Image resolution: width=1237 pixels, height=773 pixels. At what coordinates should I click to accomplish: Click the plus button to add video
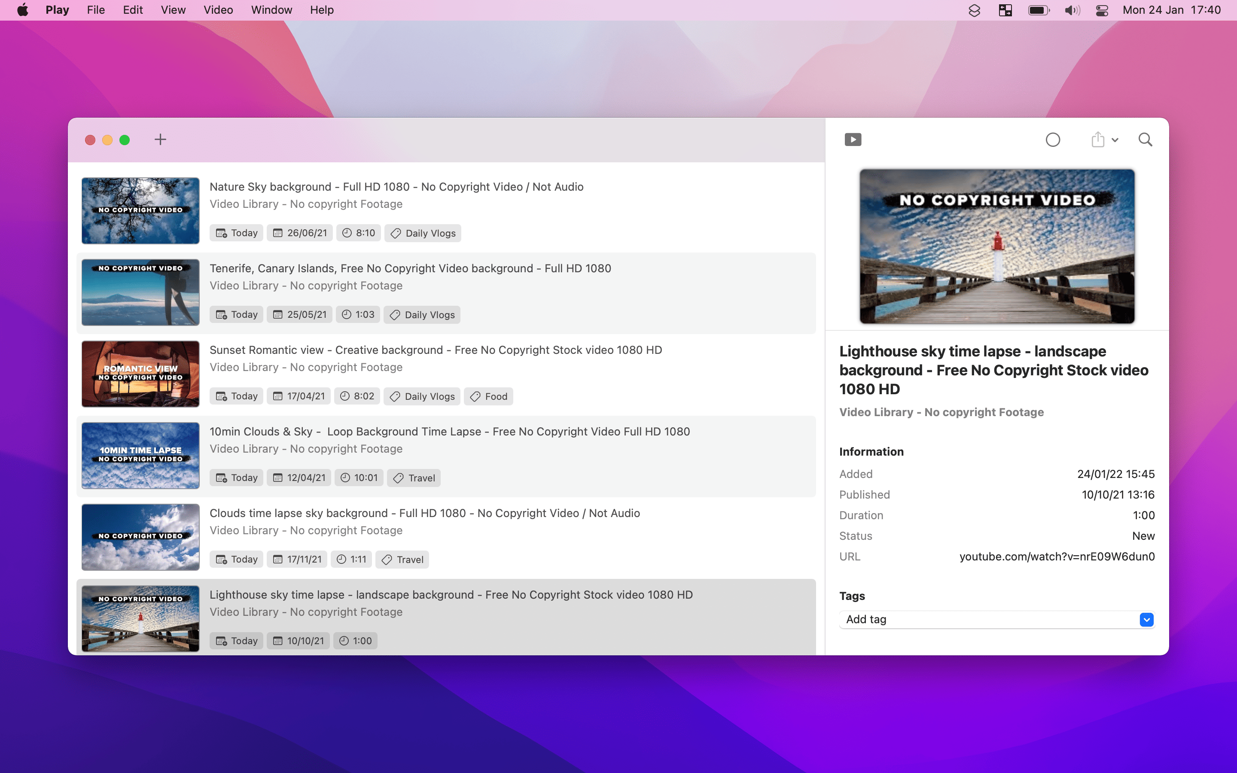tap(160, 140)
